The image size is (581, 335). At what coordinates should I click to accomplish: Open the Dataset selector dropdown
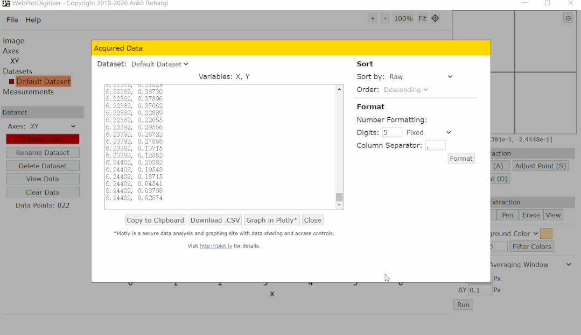(160, 64)
